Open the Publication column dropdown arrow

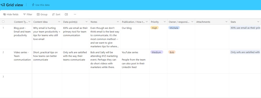[147, 22]
